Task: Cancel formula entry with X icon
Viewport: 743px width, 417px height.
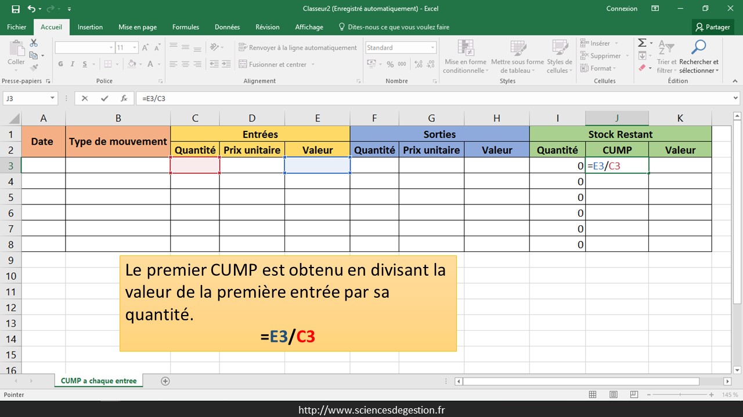Action: (85, 98)
